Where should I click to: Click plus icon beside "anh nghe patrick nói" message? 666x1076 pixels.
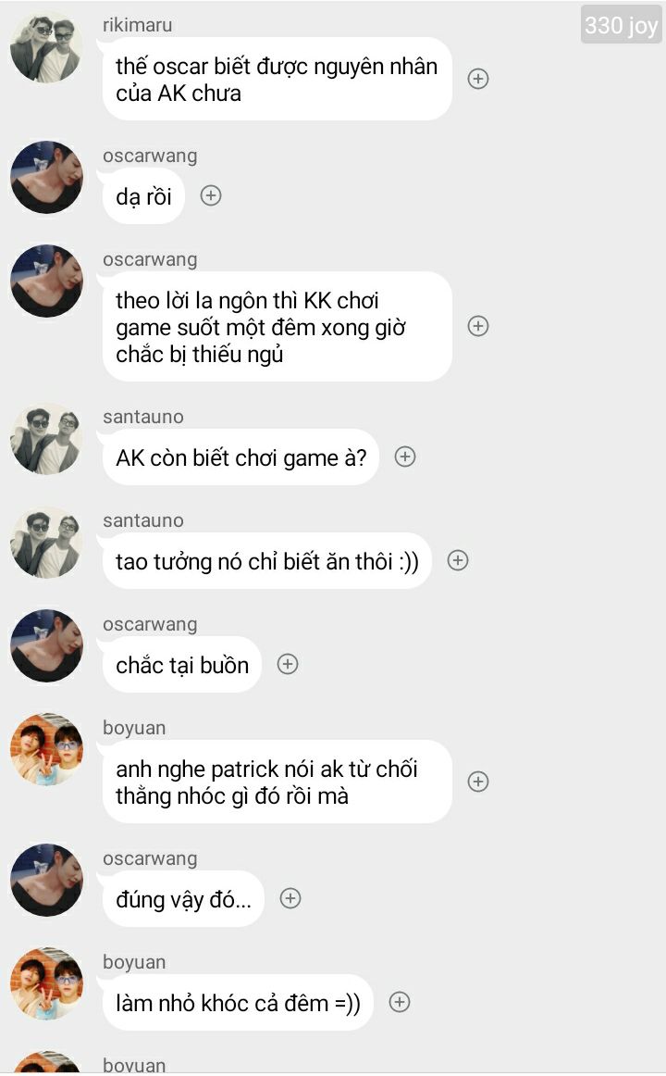coord(478,782)
